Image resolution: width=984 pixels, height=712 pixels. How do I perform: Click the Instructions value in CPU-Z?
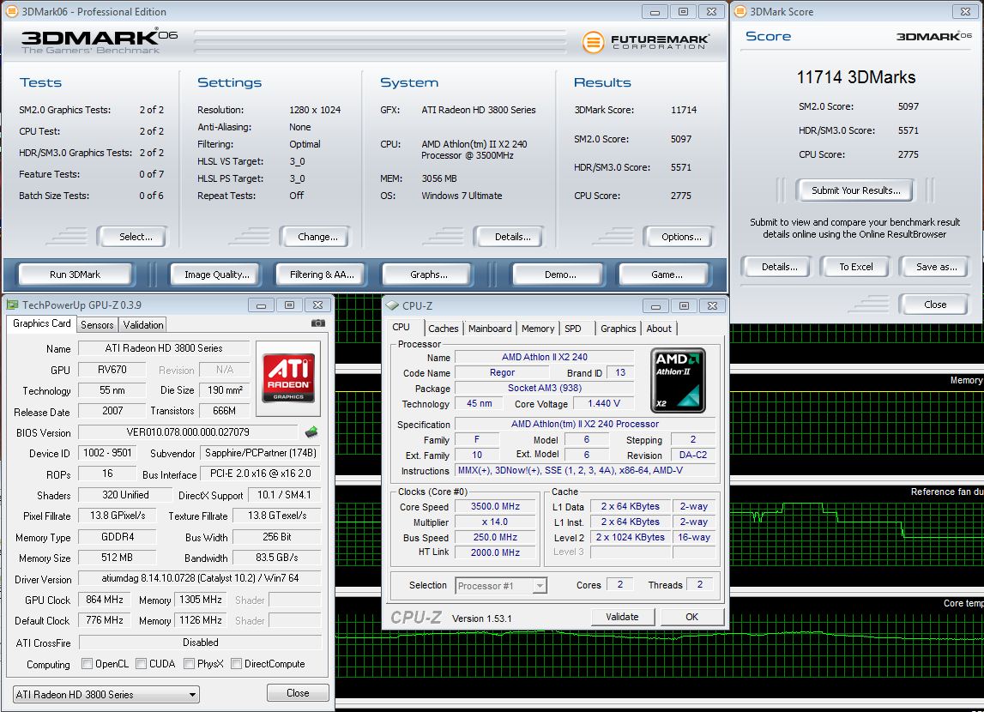[x=585, y=470]
